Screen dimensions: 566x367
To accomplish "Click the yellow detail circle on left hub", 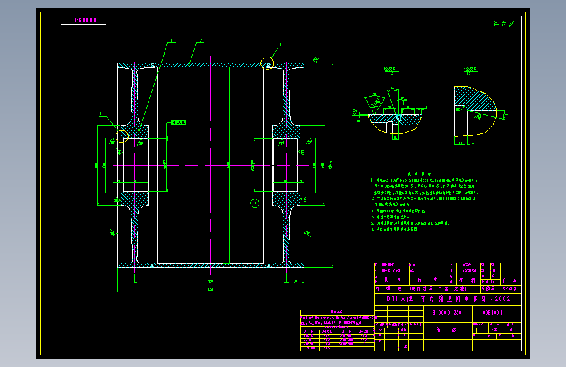I will tap(122, 136).
